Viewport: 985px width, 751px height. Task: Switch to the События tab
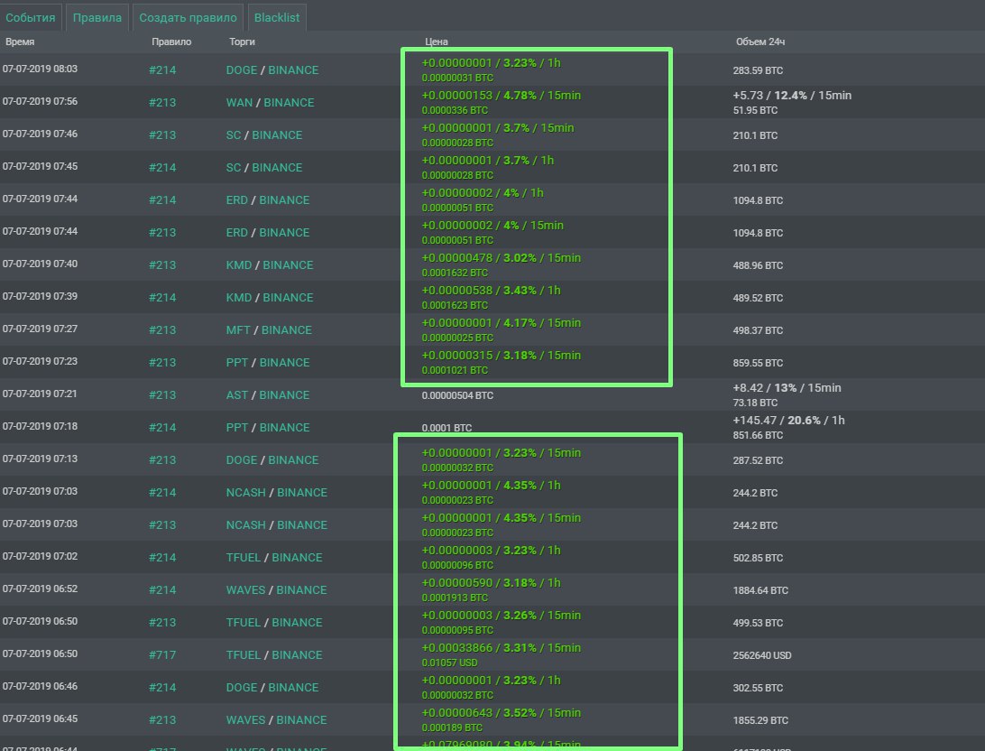point(30,17)
